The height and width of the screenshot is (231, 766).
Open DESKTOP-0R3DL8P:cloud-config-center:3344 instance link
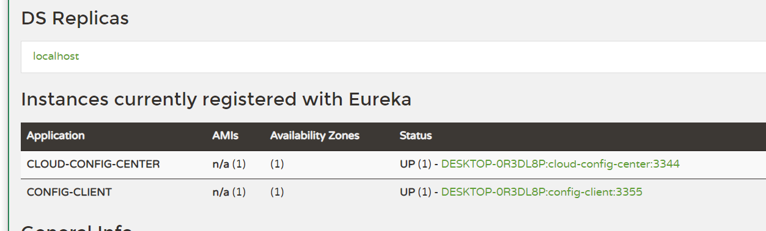[x=561, y=164]
